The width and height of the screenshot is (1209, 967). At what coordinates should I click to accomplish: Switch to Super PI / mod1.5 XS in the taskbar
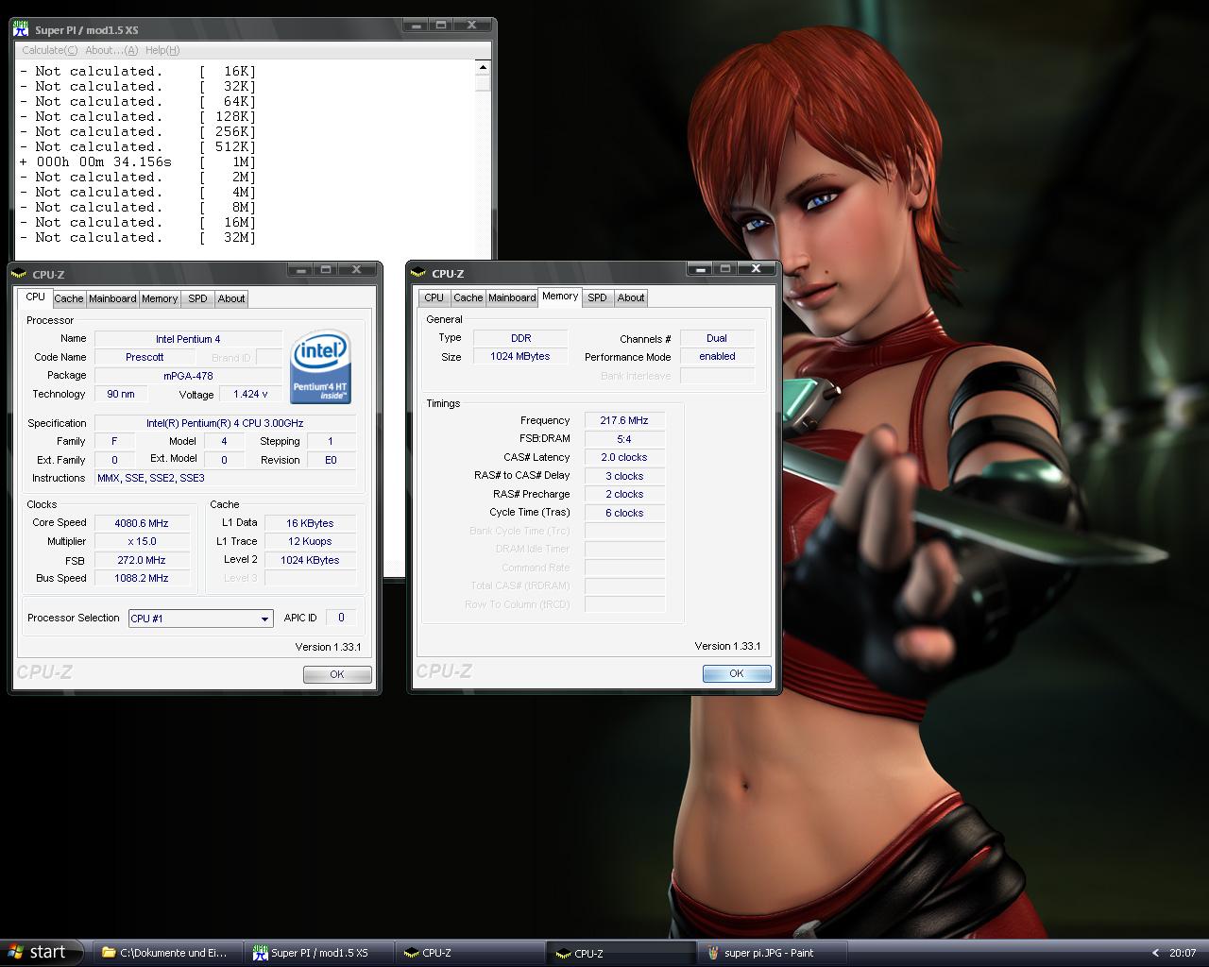pos(318,953)
